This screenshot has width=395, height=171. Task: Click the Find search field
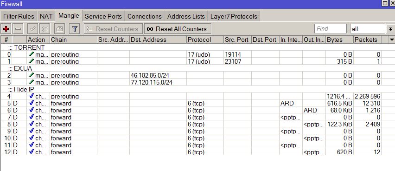330,29
